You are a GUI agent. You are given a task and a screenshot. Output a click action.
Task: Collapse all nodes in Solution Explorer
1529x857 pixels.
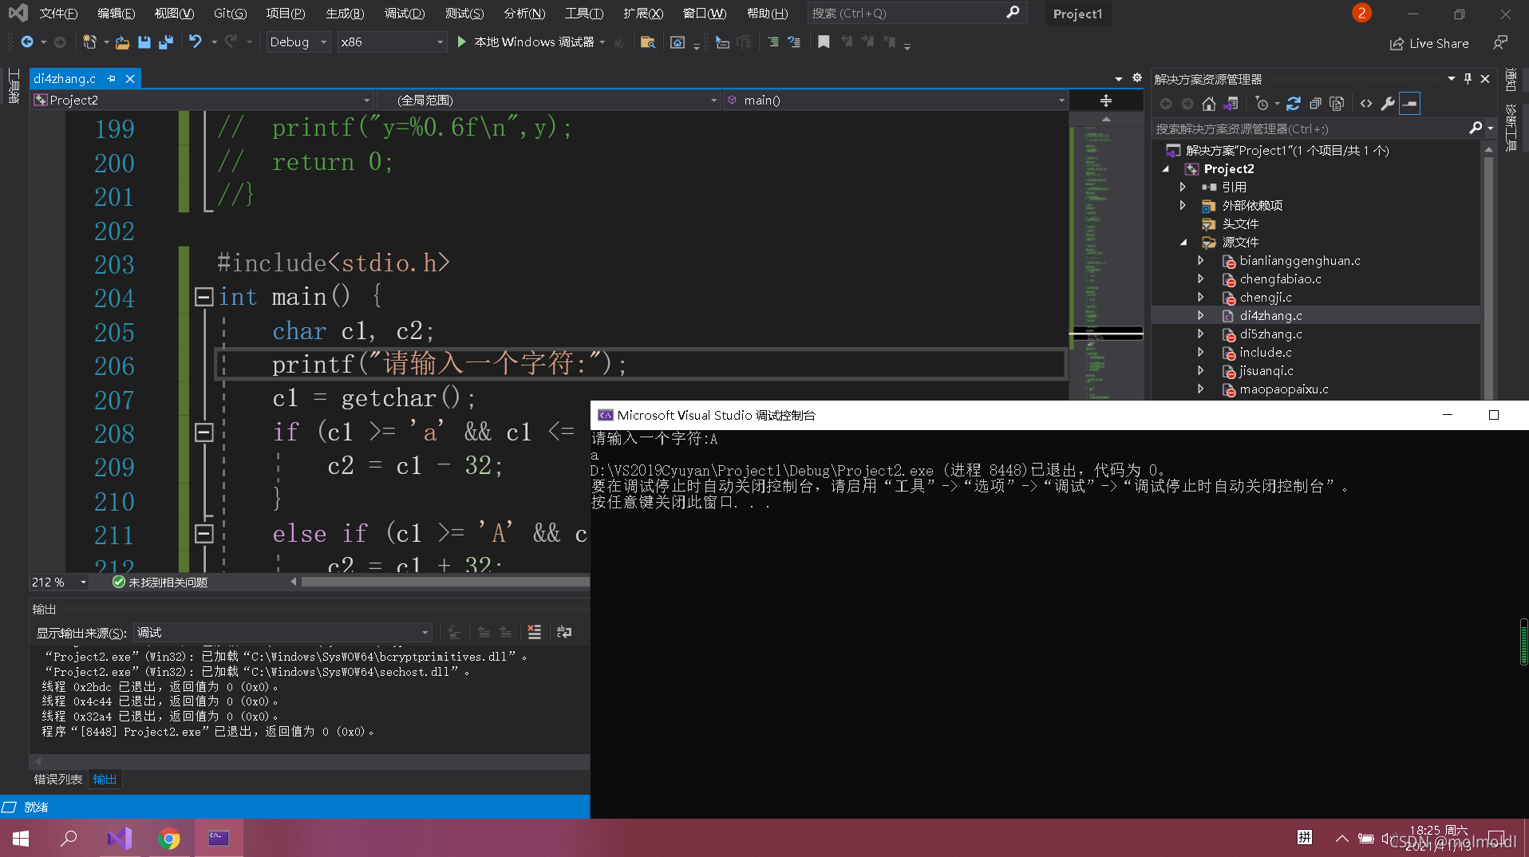tap(1315, 104)
